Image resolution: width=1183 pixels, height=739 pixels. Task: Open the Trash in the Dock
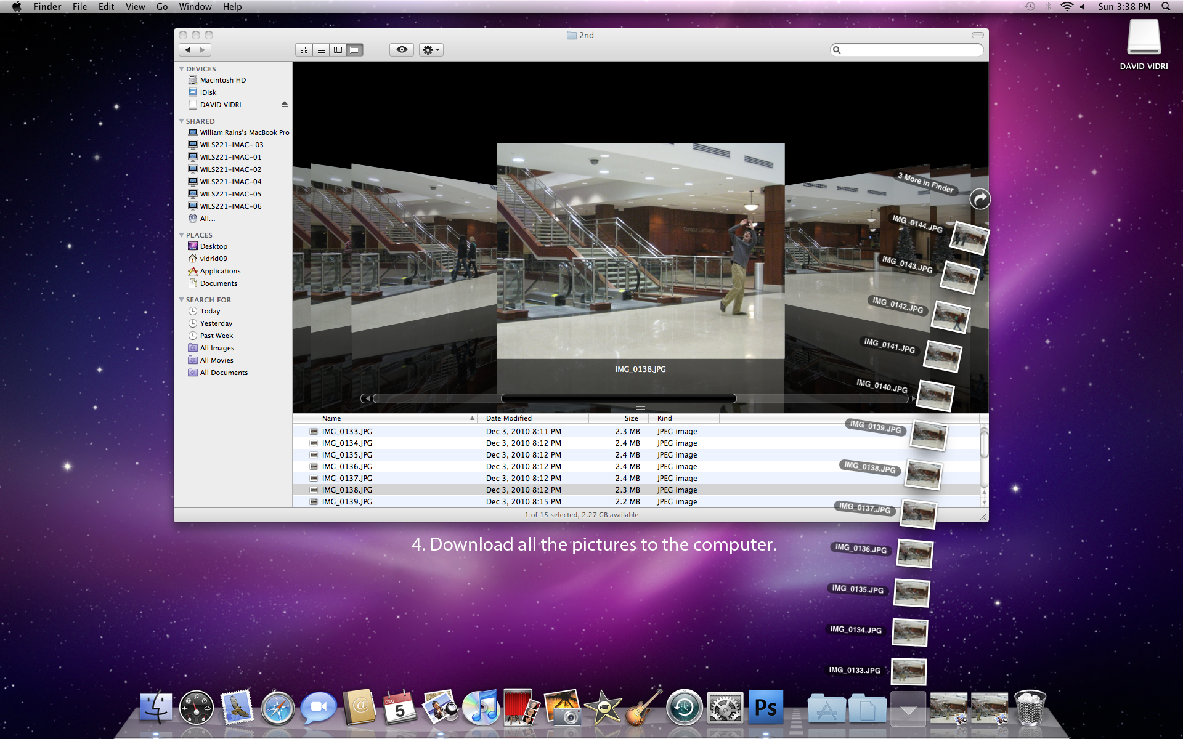pyautogui.click(x=1030, y=708)
